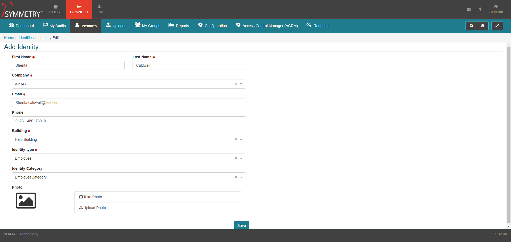Screen dimensions: 511x242
Task: Click the Symmetry logo
Action: pos(22,10)
